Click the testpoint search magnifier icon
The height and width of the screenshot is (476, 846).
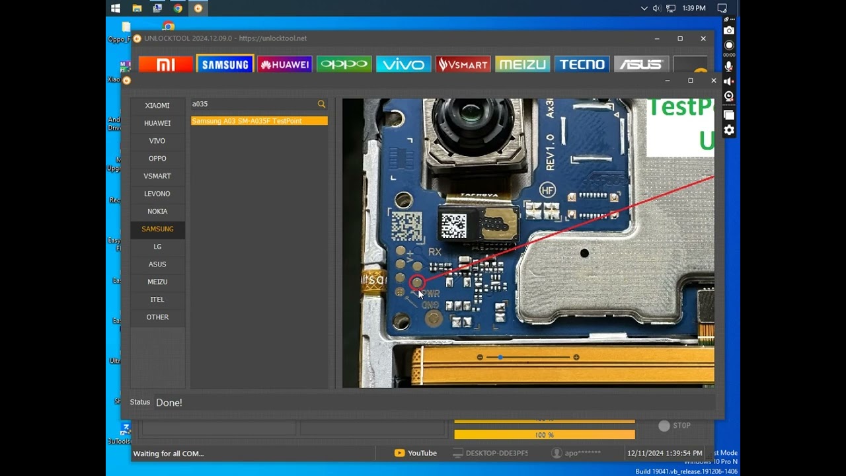pos(321,104)
